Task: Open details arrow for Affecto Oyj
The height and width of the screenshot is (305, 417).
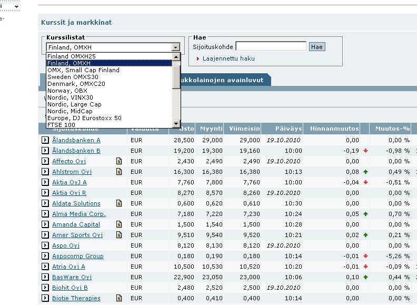Action: [45, 161]
